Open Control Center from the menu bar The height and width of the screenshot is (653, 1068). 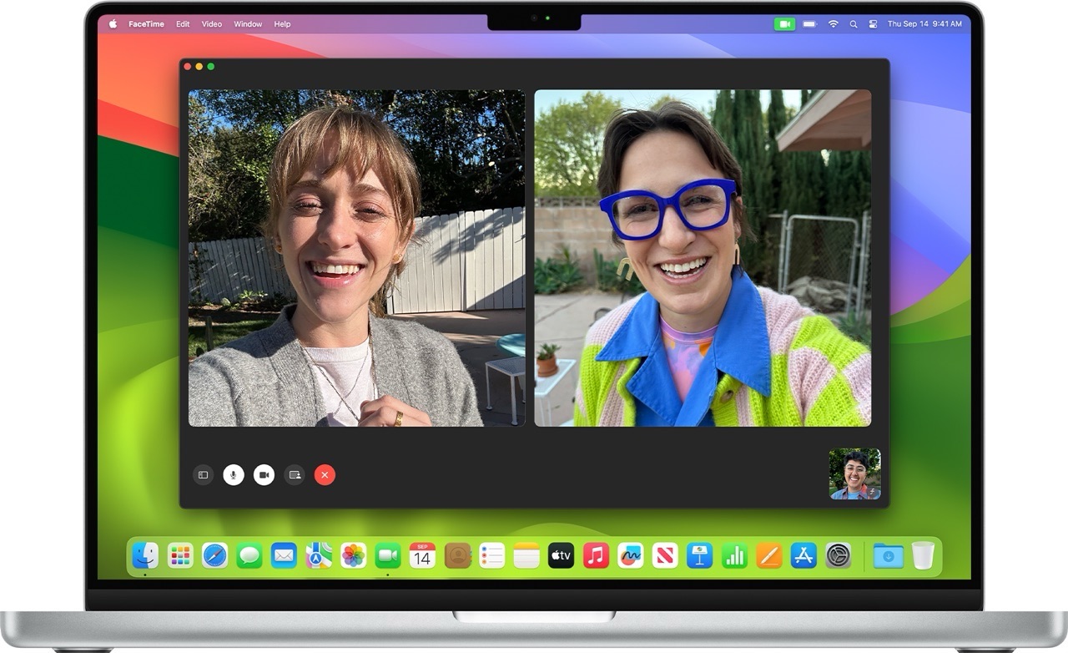tap(872, 24)
